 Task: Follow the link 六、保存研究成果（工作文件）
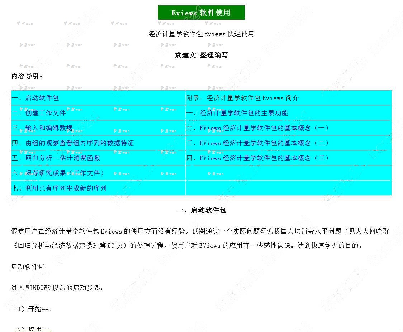(58, 173)
